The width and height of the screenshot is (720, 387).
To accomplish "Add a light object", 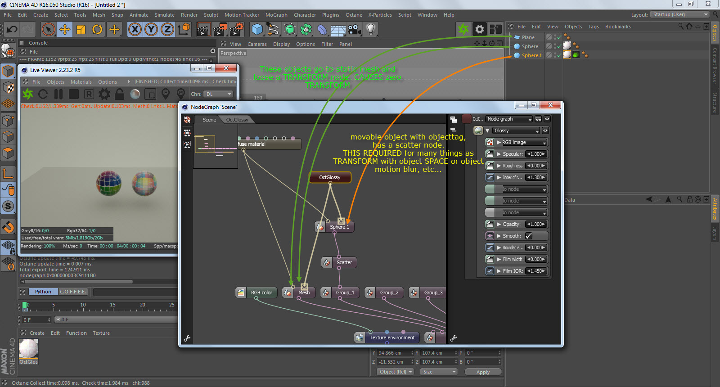I will tap(371, 30).
